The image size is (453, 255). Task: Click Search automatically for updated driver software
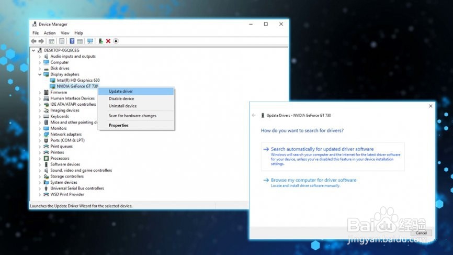(x=333, y=156)
